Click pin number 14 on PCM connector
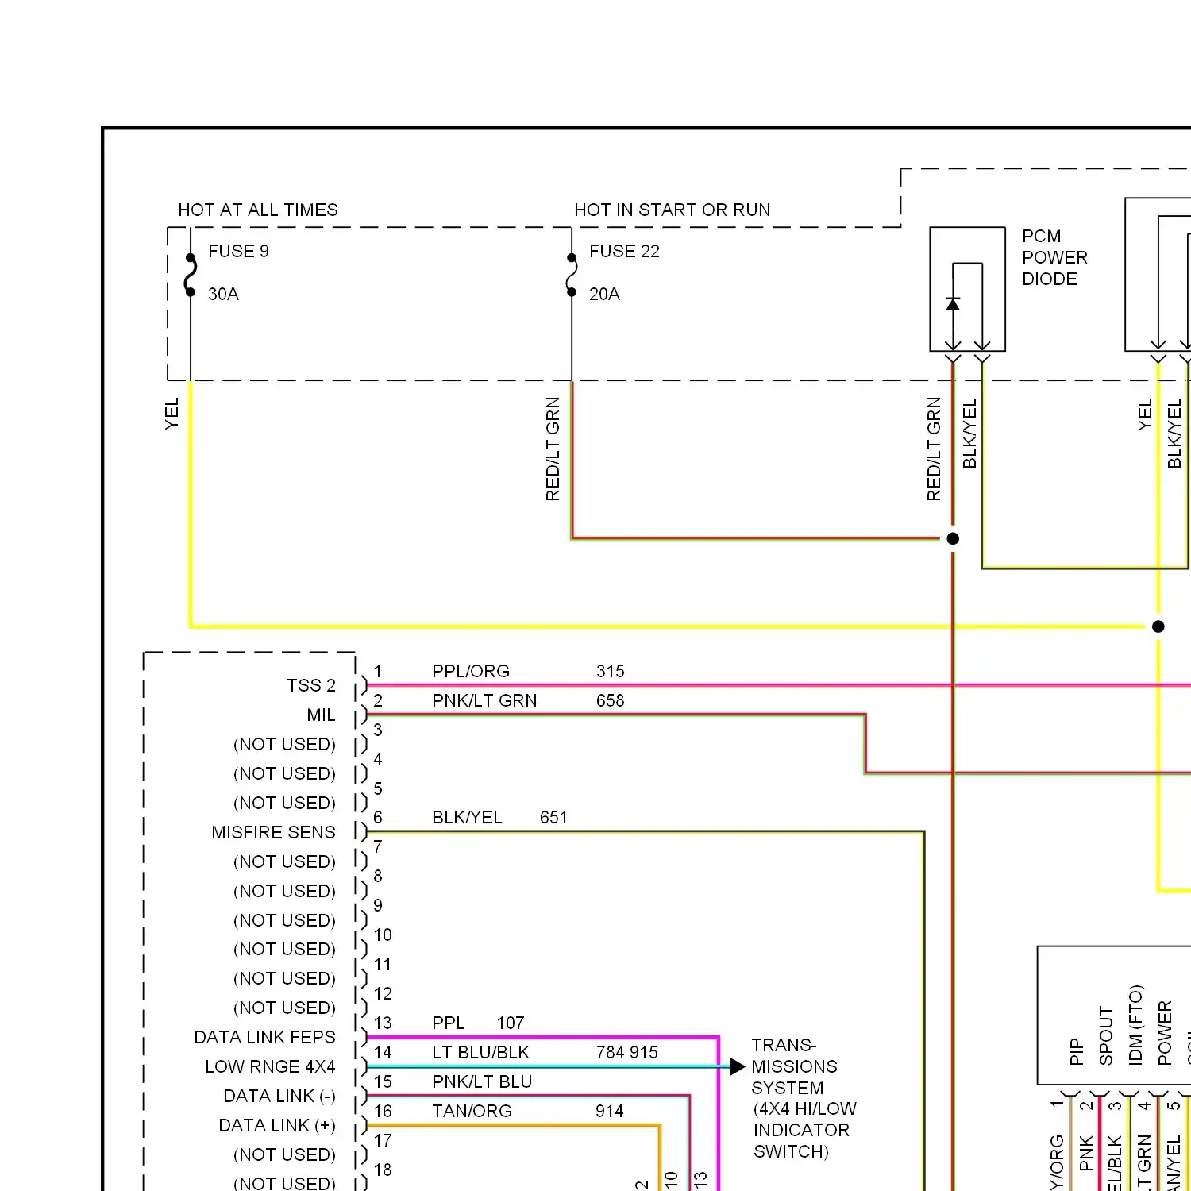The width and height of the screenshot is (1191, 1191). click(383, 1052)
